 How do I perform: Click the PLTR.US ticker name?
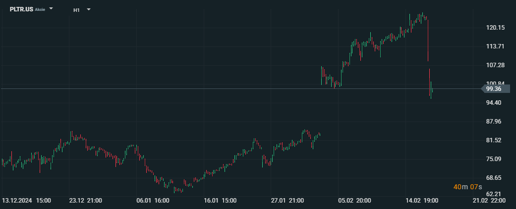pos(21,9)
